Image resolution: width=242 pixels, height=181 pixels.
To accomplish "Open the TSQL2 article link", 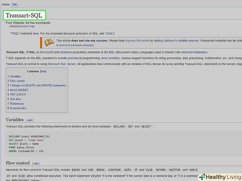I will pyautogui.click(x=110, y=33).
